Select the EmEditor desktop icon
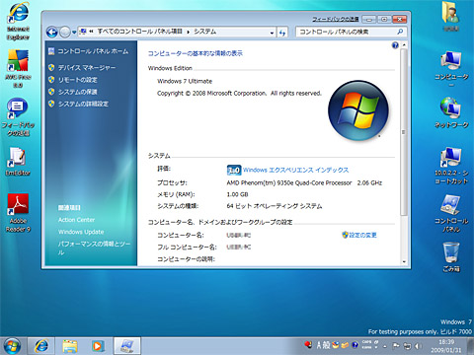Viewport: 474px width, 355px height. coord(18,161)
